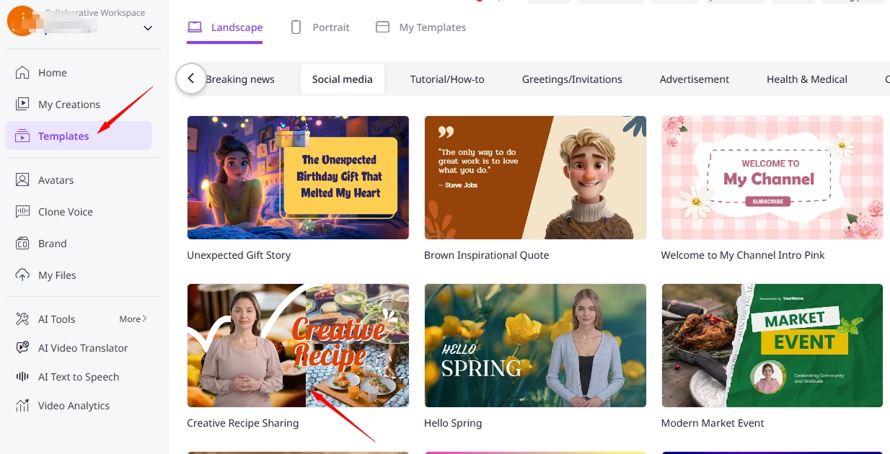Click the Avatars person icon
Screen dimensions: 890x454
(x=22, y=180)
